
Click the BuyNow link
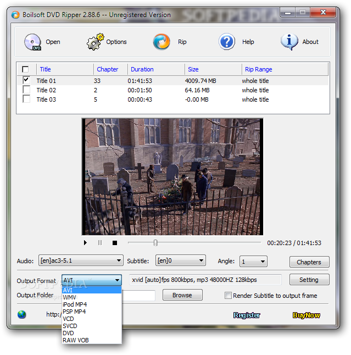pos(306,315)
